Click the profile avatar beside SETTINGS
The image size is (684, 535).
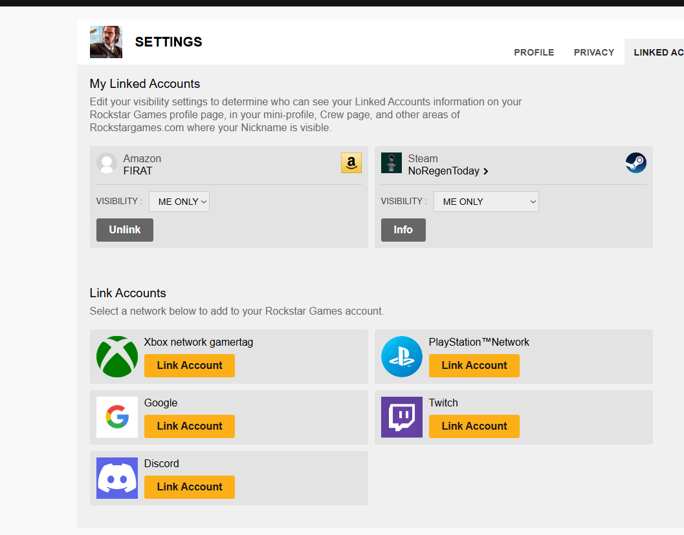pos(106,42)
